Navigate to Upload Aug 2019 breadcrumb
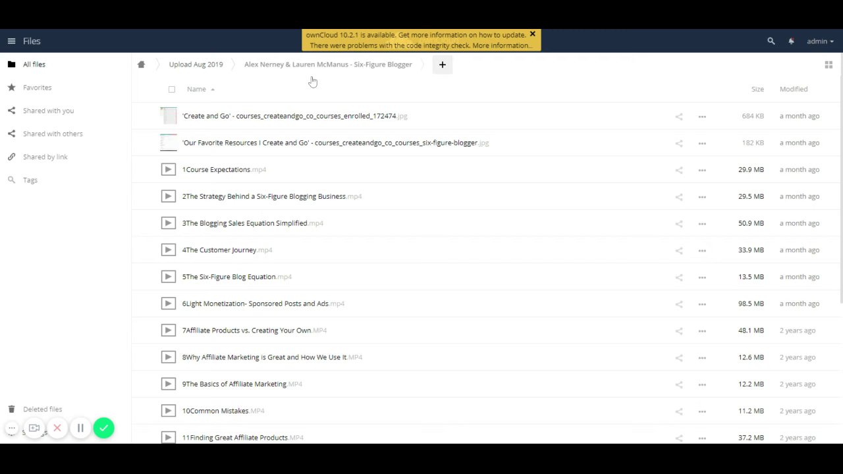The height and width of the screenshot is (474, 843). click(196, 65)
